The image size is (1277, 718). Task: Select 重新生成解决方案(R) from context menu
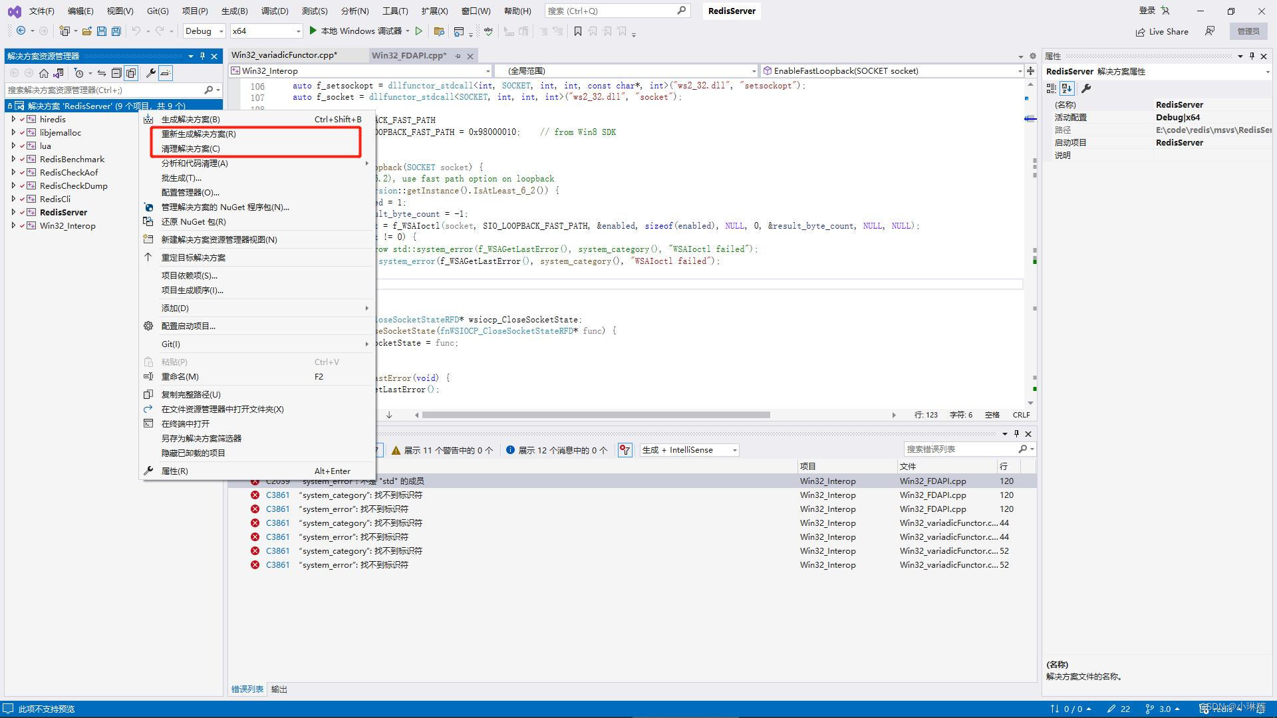tap(198, 134)
